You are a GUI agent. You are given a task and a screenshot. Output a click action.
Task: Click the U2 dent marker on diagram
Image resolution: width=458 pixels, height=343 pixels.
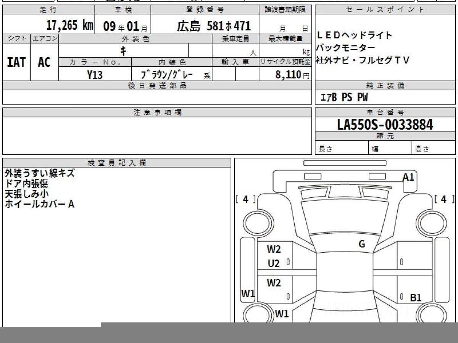[273, 263]
